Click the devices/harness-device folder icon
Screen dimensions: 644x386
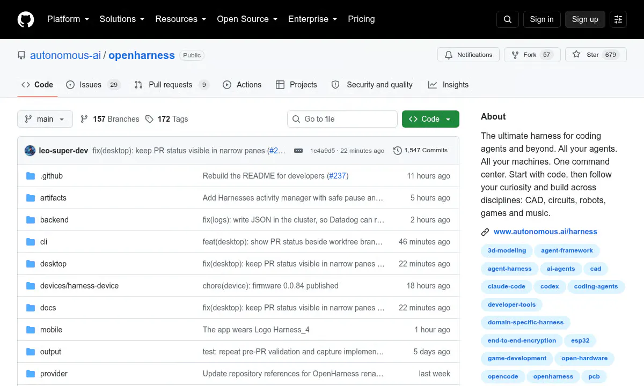31,286
